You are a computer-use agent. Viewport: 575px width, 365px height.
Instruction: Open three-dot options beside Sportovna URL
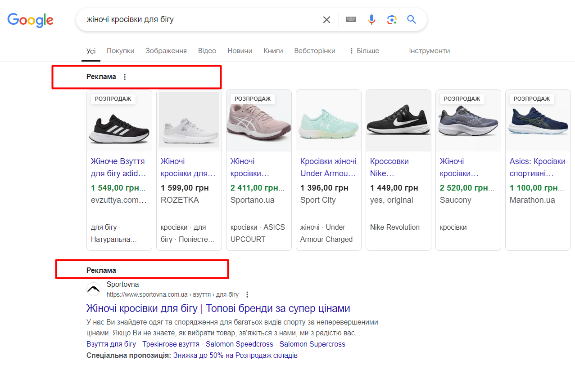coord(247,295)
